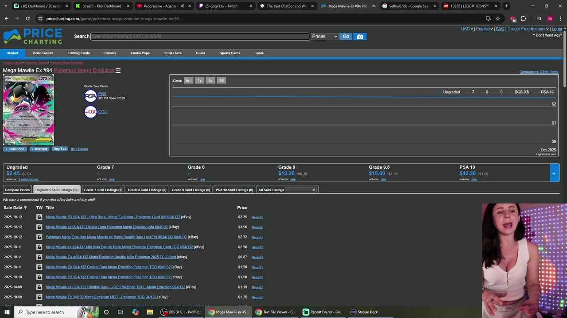Toggle the PSA 10 series in the chart legend
This screenshot has height=318, width=567.
pos(545,92)
